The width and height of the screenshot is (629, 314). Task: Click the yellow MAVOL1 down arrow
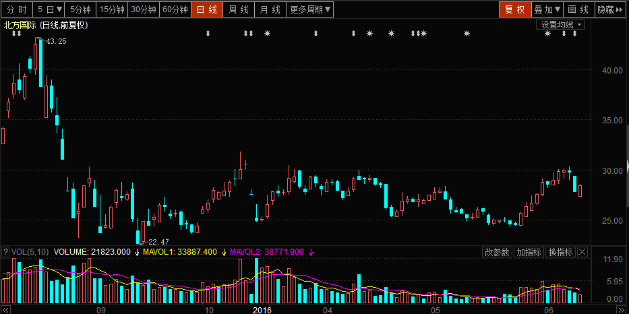point(223,252)
